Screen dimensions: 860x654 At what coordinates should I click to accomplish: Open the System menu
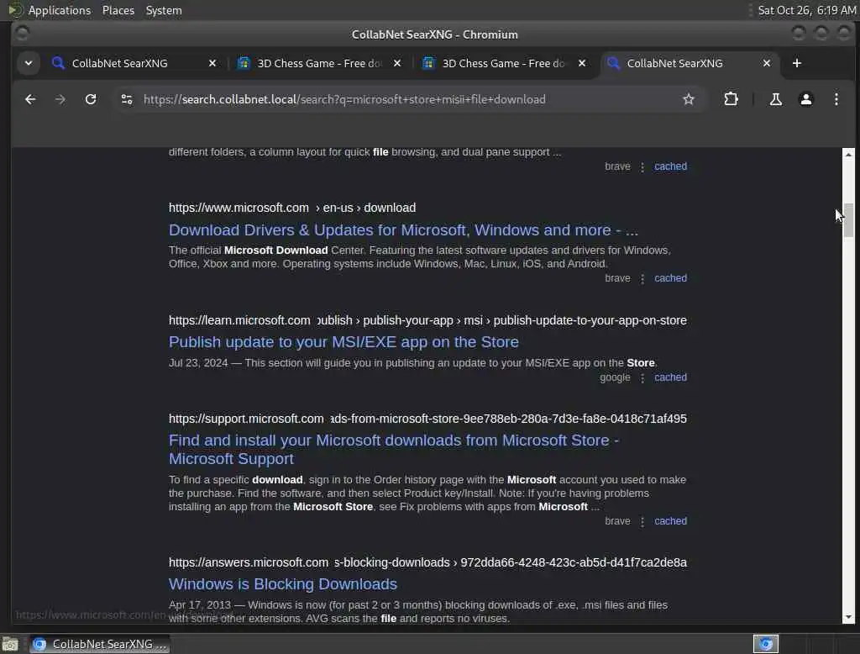tap(164, 10)
